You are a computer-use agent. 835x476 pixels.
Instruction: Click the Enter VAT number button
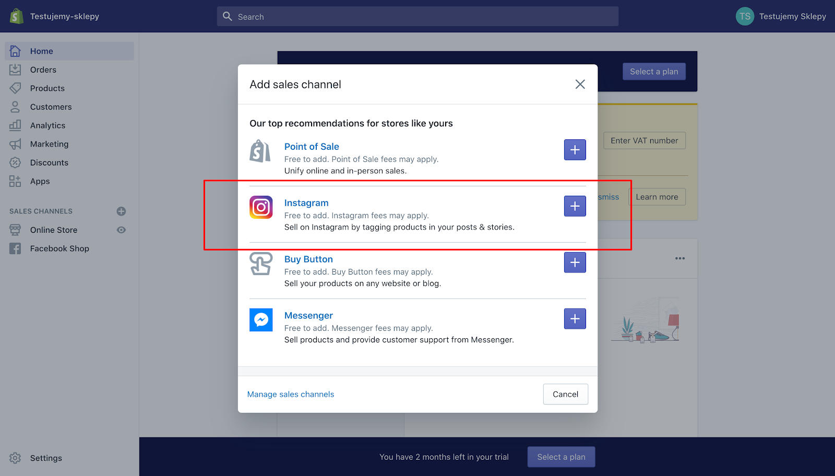pos(645,140)
